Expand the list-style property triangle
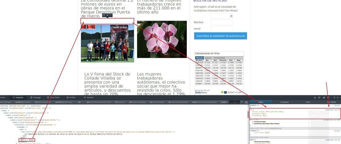Image resolution: width=341 pixels, height=144 pixels. point(253,112)
